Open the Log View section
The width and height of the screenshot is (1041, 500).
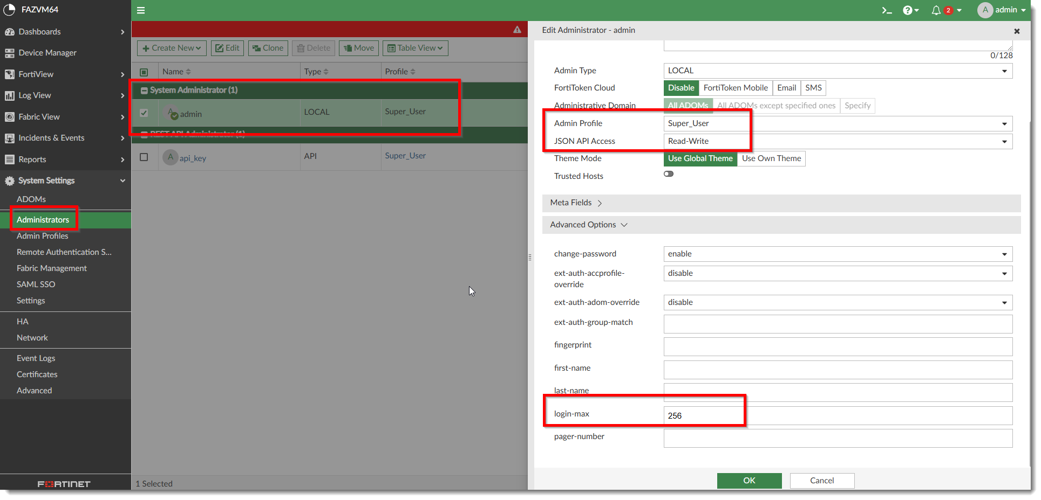click(35, 95)
